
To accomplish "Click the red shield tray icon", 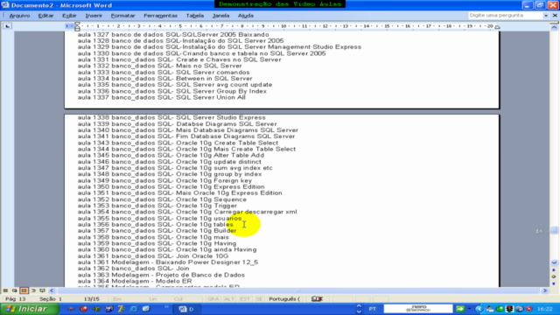I will (x=528, y=309).
